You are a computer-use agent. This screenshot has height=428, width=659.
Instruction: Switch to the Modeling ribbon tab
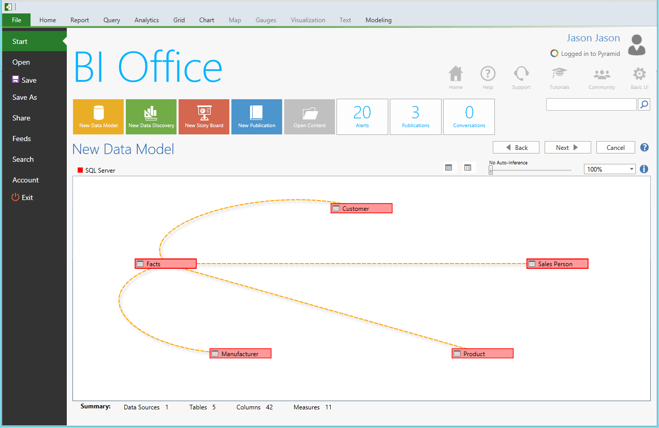(378, 20)
